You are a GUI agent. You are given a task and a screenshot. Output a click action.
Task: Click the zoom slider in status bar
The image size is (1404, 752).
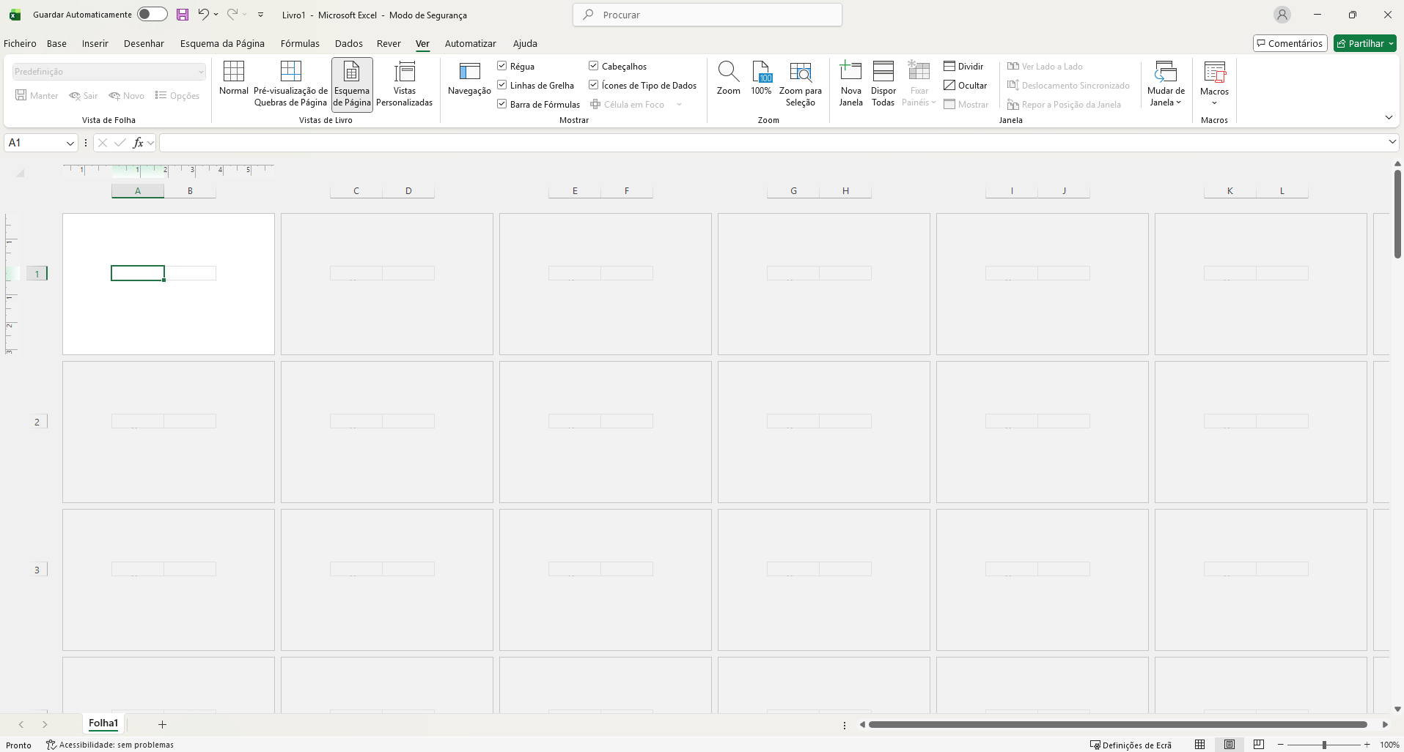coord(1324,745)
